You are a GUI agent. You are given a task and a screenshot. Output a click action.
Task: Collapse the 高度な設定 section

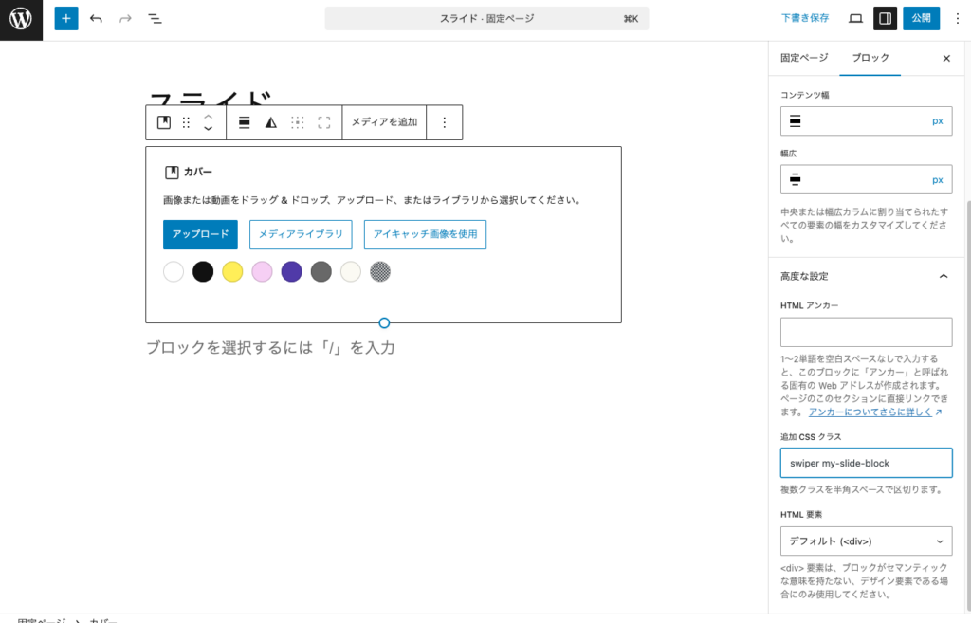[943, 276]
